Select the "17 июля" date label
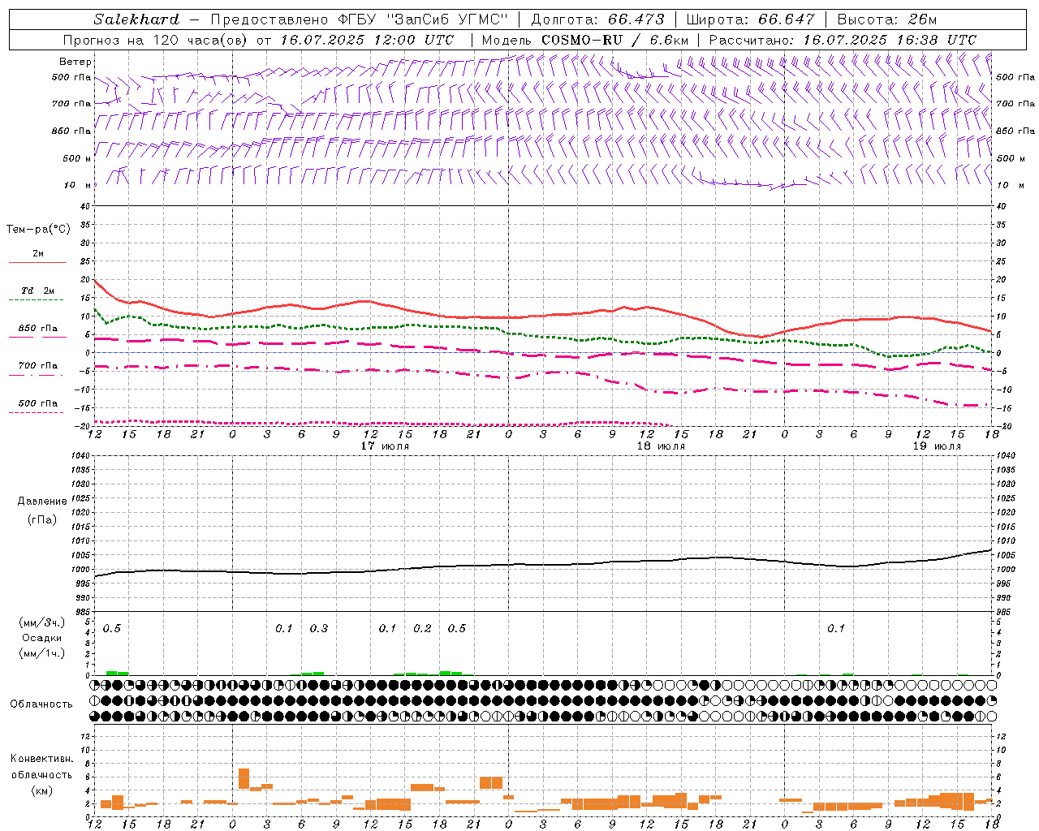Image resolution: width=1039 pixels, height=831 pixels. 385,446
